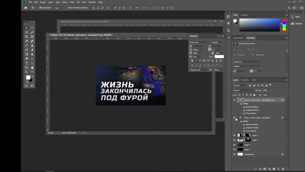Activate the Dodge tool
305x172 pixels.
point(27,59)
